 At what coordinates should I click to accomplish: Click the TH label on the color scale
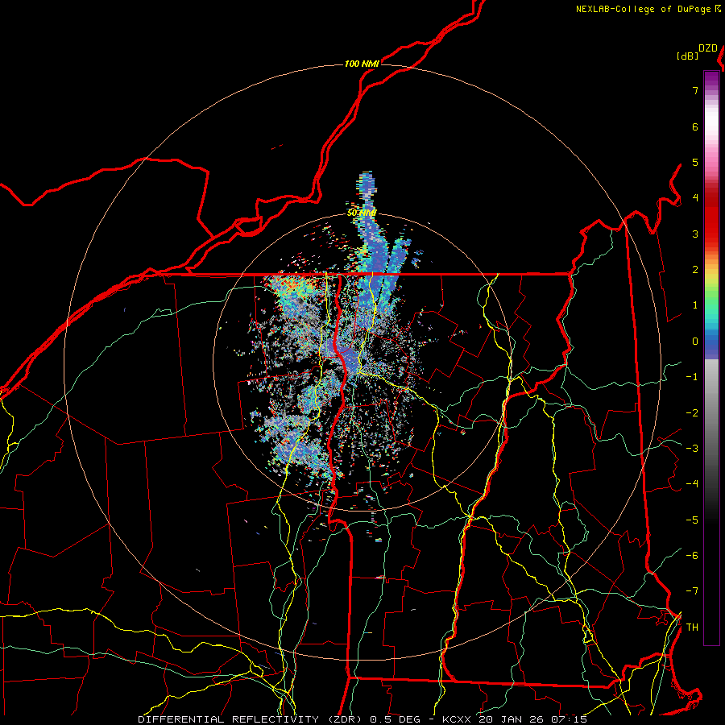point(692,628)
